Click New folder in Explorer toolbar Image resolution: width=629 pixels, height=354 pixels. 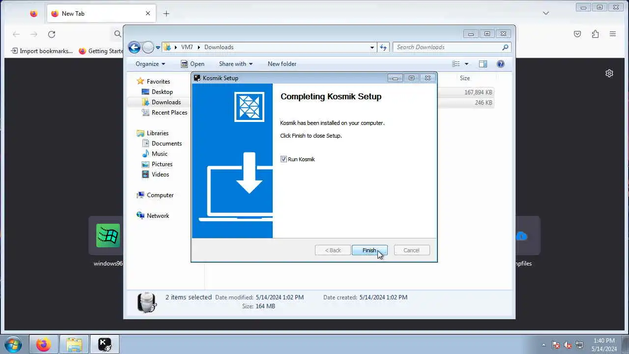[x=282, y=64]
